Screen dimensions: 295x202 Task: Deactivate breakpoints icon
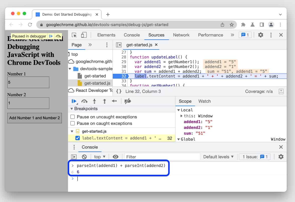128,101
